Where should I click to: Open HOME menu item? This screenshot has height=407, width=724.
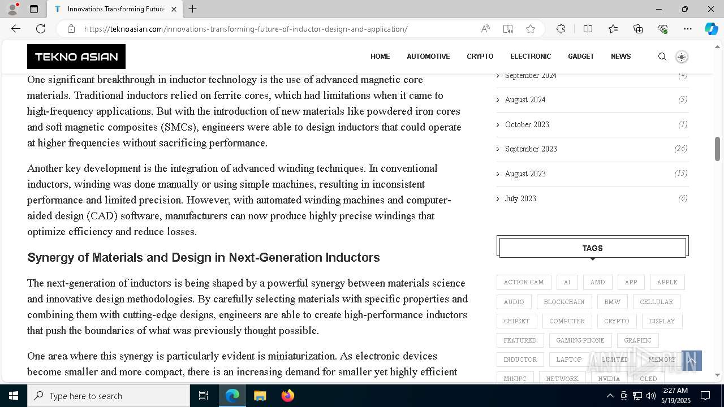point(380,57)
